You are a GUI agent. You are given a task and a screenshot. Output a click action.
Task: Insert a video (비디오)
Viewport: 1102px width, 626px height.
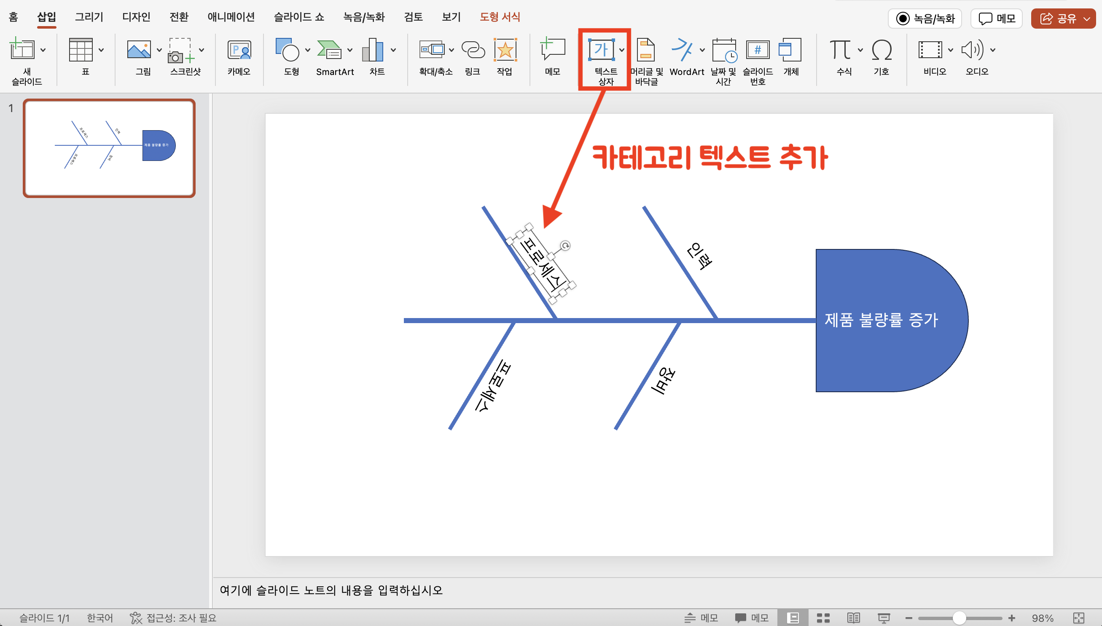coord(930,50)
